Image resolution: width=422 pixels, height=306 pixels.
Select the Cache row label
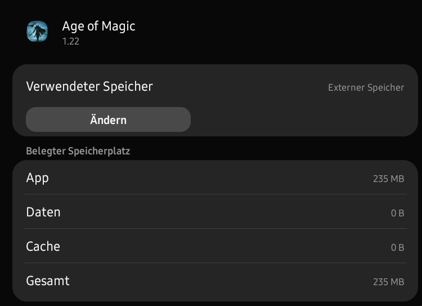coord(43,246)
